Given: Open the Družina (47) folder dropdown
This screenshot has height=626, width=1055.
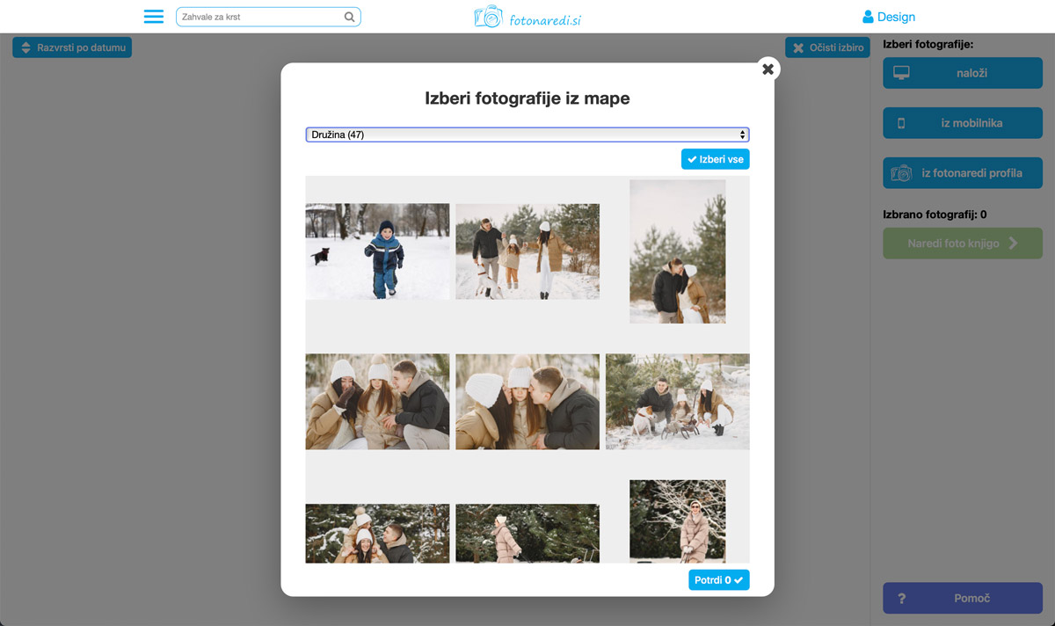Looking at the screenshot, I should click(527, 135).
